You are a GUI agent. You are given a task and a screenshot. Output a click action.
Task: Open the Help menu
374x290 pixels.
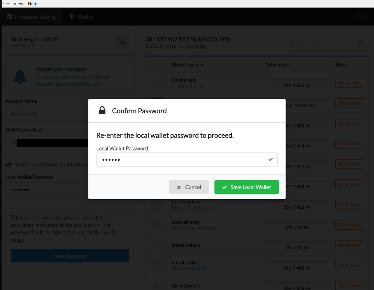[x=33, y=4]
